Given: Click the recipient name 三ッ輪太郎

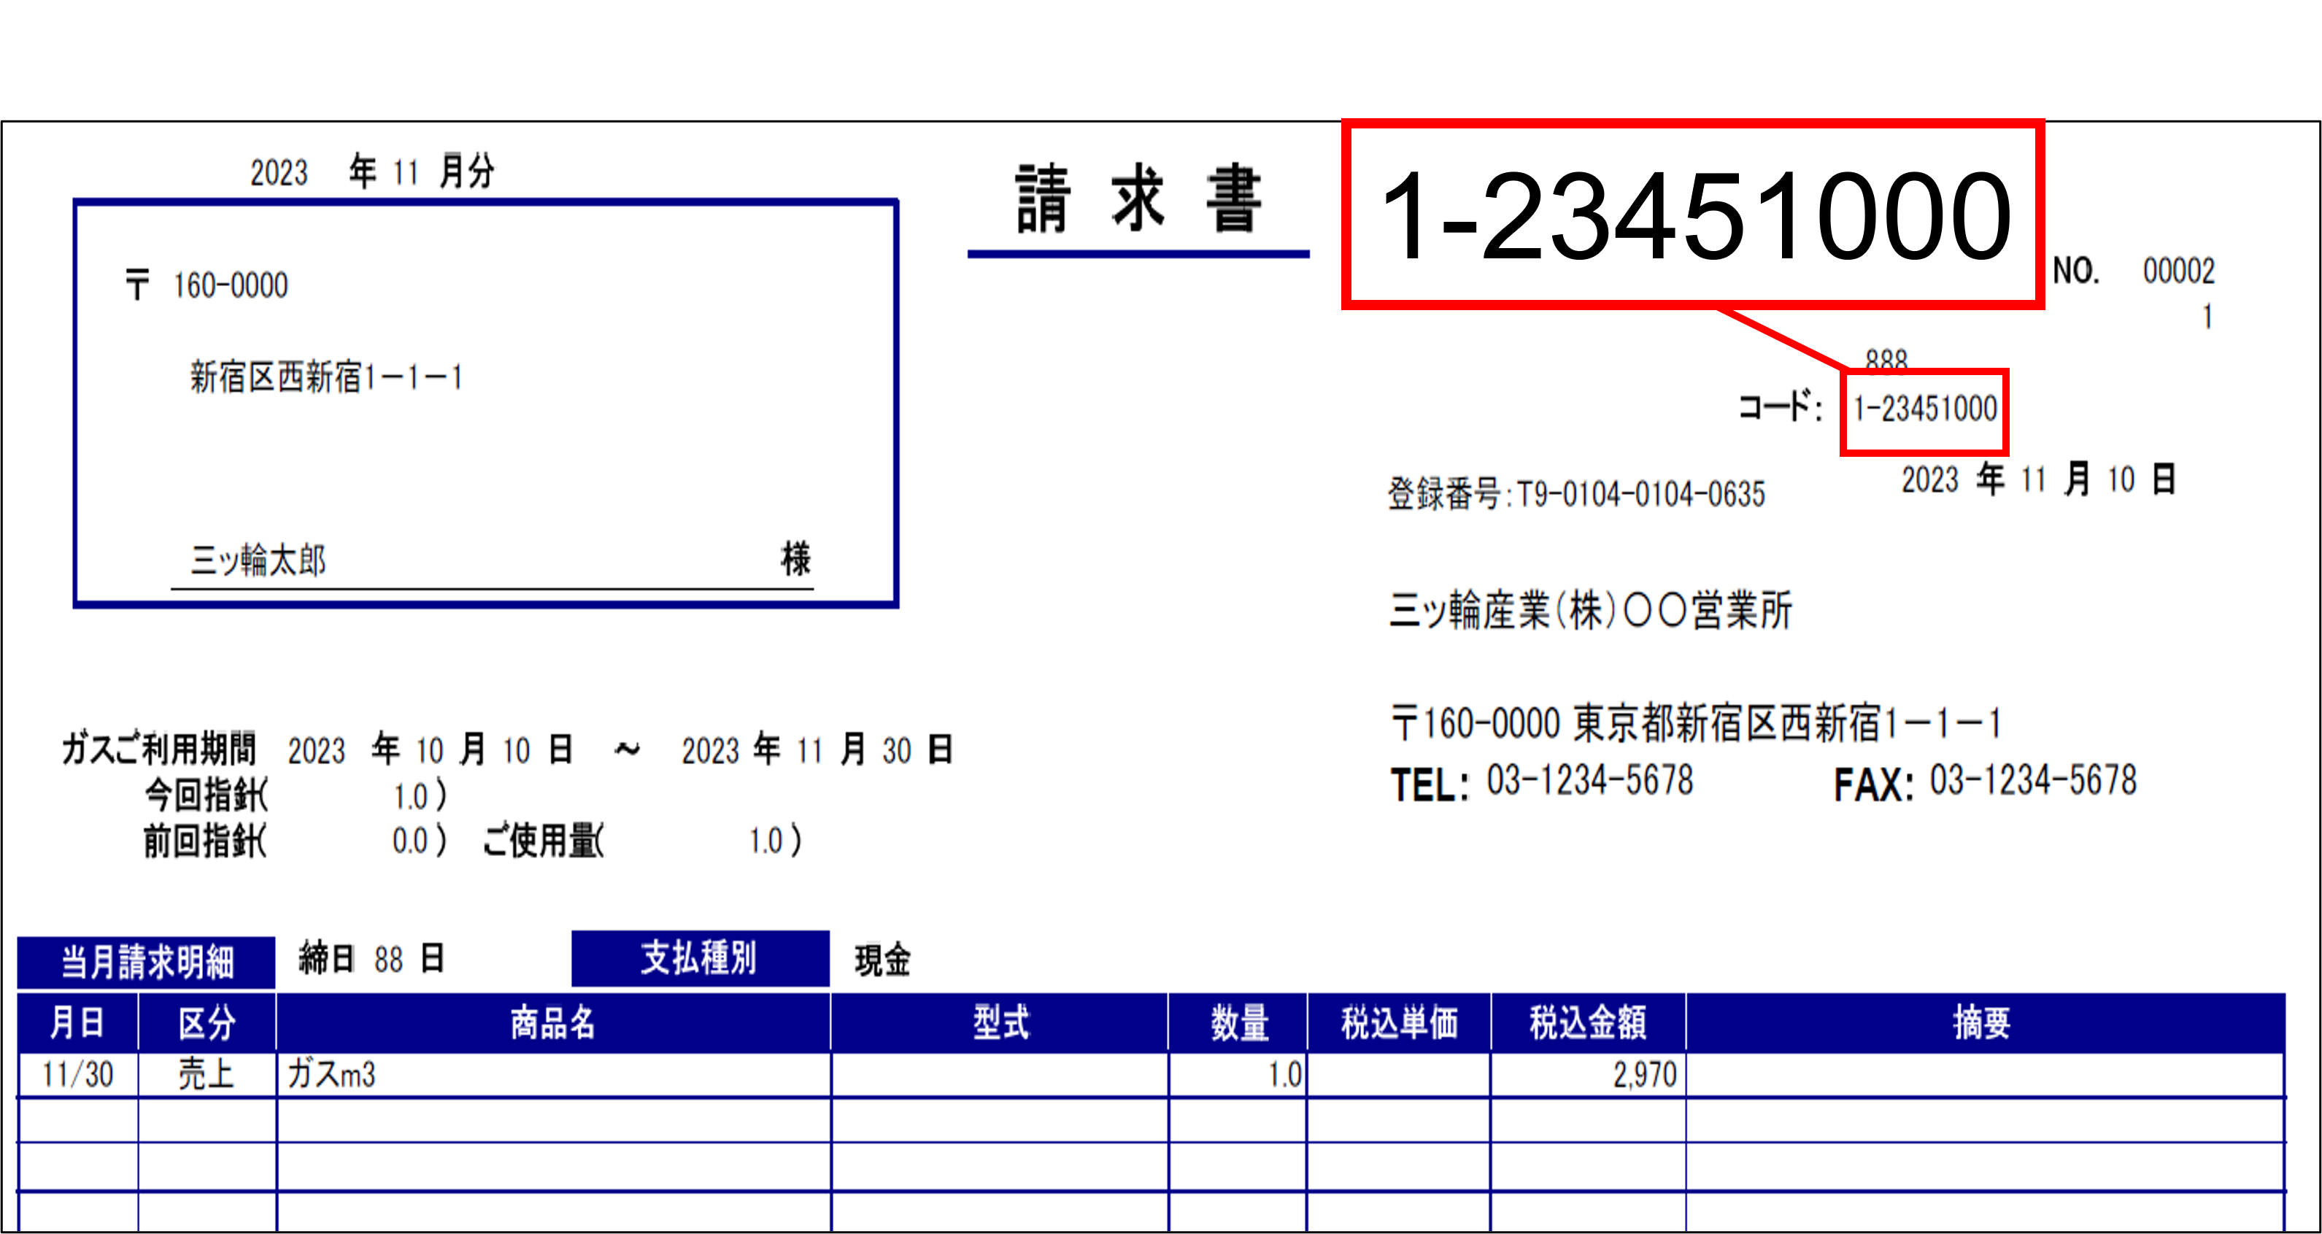Looking at the screenshot, I should point(258,560).
